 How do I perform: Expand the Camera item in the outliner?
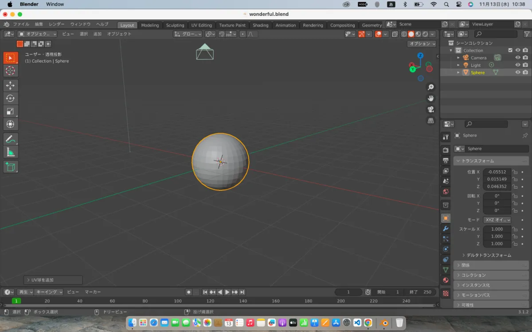458,58
